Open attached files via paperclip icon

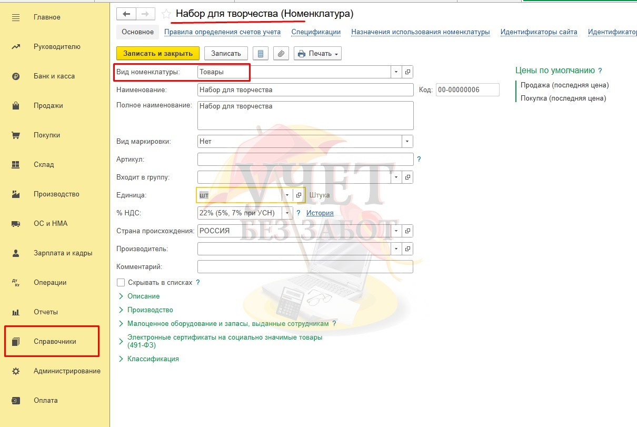point(281,53)
